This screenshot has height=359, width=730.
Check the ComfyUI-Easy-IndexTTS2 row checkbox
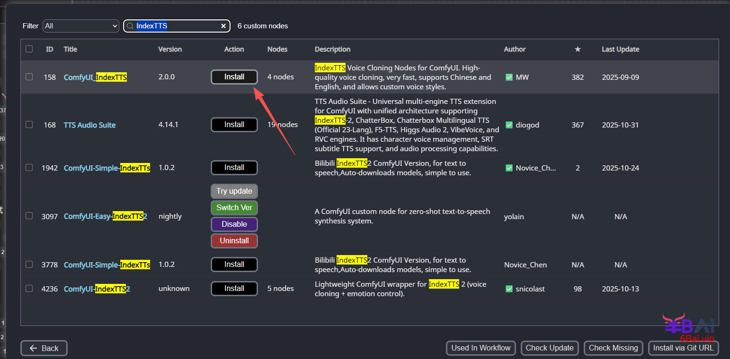pos(29,215)
